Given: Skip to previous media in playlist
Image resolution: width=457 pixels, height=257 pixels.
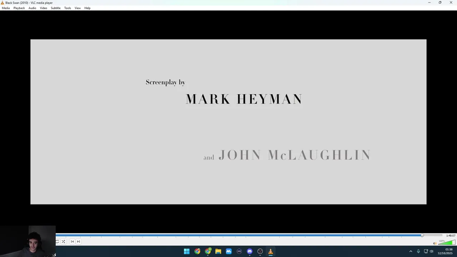Looking at the screenshot, I should (x=72, y=242).
